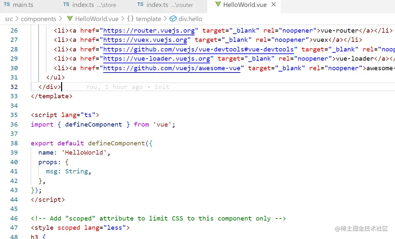Click components in the breadcrumb

[39, 19]
